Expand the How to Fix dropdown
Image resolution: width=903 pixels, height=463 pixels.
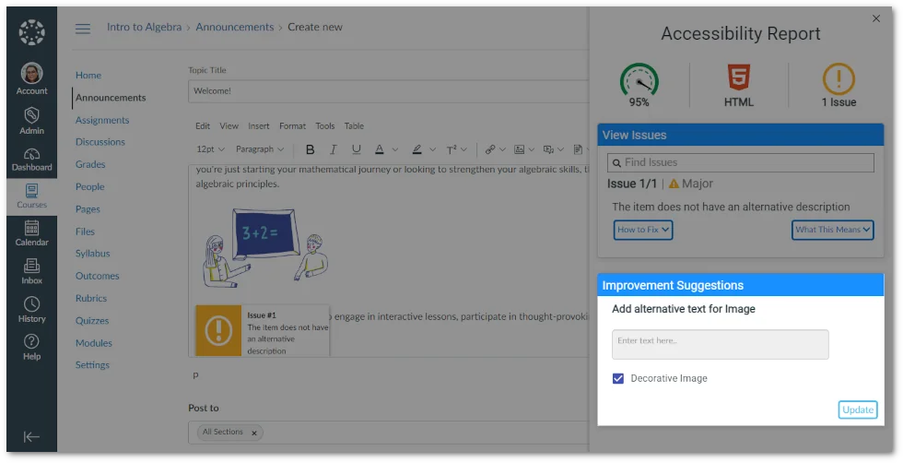pyautogui.click(x=643, y=230)
